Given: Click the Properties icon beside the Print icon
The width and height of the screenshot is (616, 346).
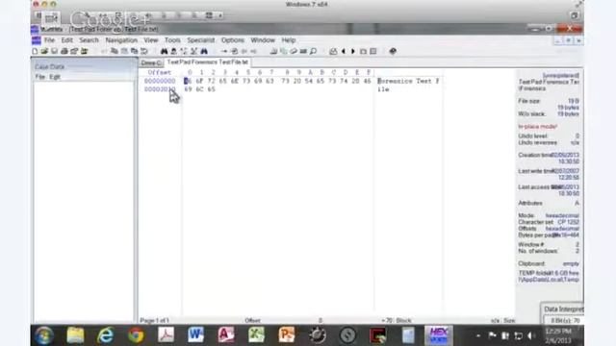Looking at the screenshot, I should click(74, 51).
